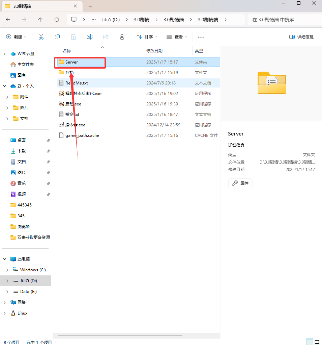Open the three-dot more options menu
322x345 pixels.
201,37
